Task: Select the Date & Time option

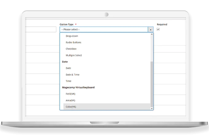Action: coord(73,75)
